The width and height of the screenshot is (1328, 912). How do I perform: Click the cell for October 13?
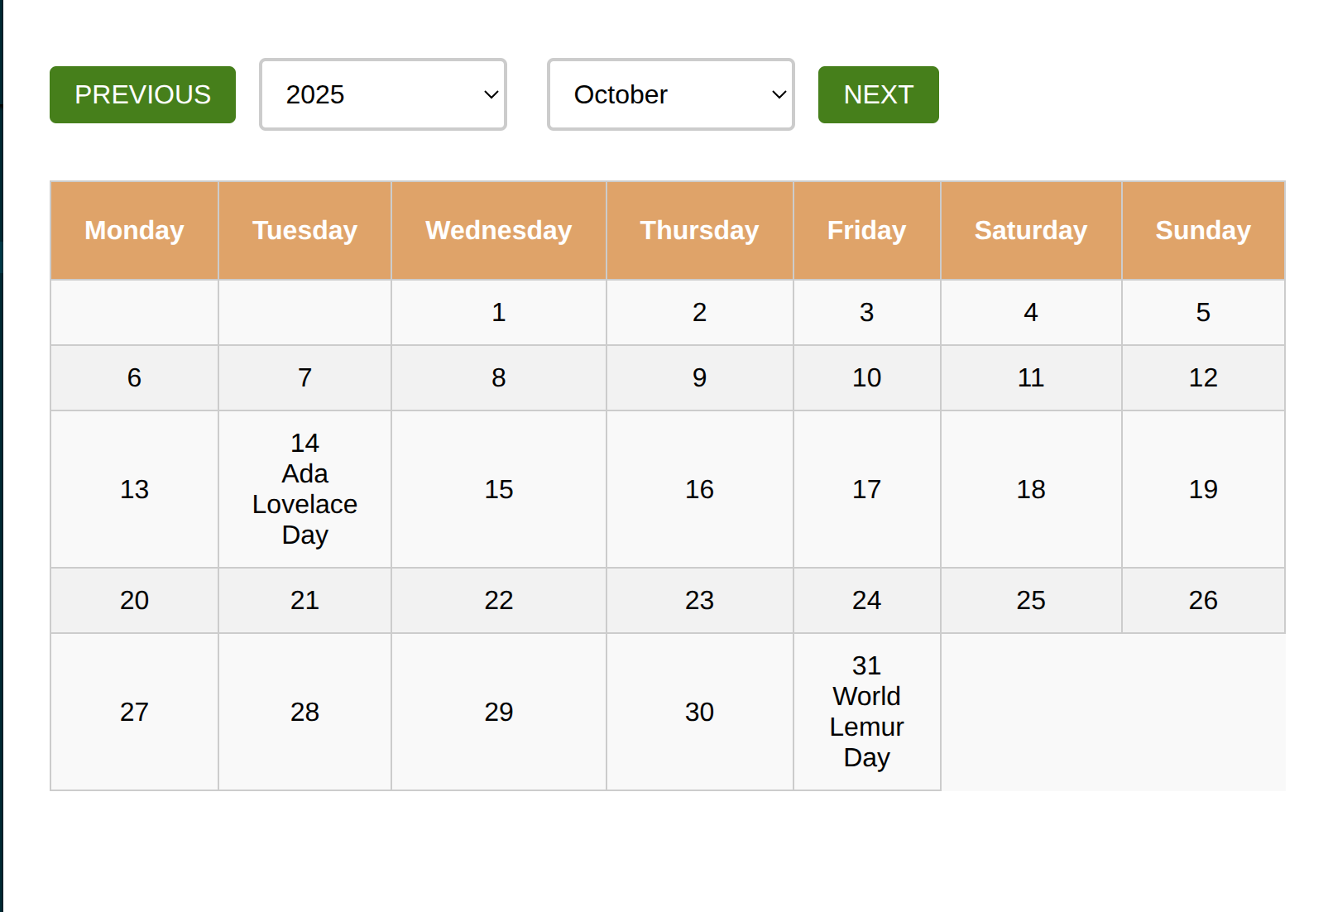(133, 489)
